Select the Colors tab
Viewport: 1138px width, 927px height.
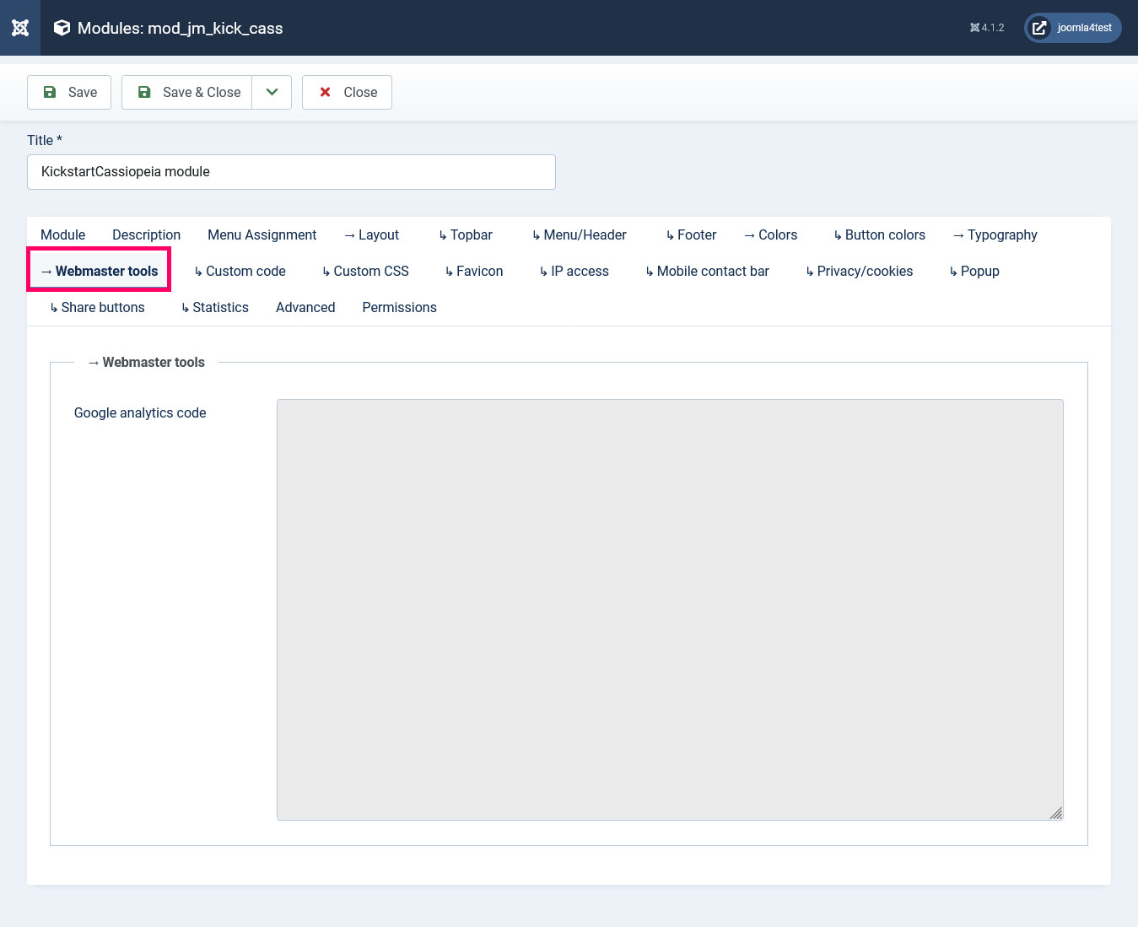coord(770,235)
